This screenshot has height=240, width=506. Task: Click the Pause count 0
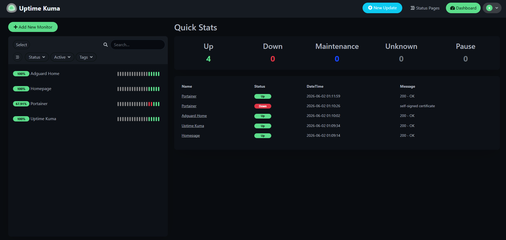pos(466,59)
